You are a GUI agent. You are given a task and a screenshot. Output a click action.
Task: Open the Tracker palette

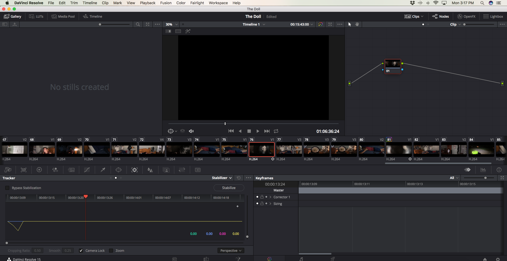pyautogui.click(x=134, y=170)
